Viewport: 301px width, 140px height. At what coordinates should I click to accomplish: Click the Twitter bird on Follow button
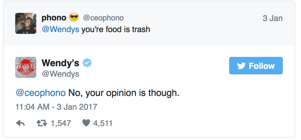coord(241,66)
